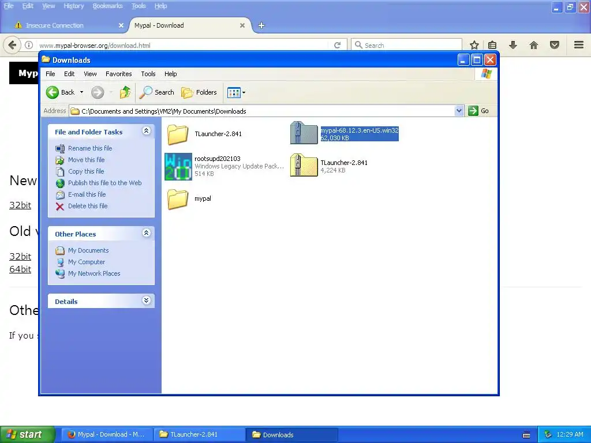
Task: Click the rootsupd202103 file name
Action: coord(218,159)
